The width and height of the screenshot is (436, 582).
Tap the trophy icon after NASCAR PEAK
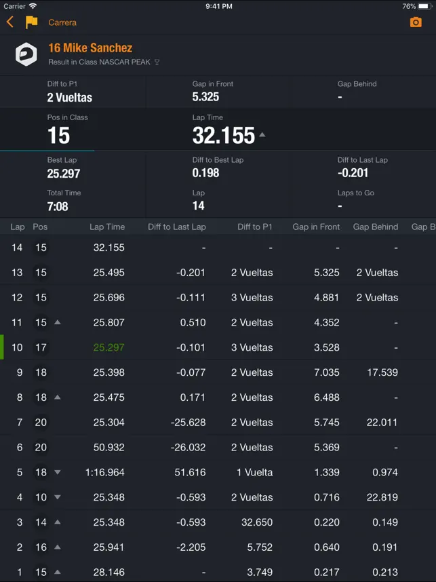[x=157, y=62]
